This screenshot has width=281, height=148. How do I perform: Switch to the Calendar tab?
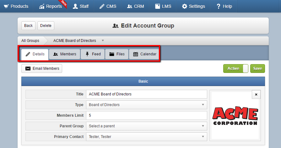pos(144,54)
